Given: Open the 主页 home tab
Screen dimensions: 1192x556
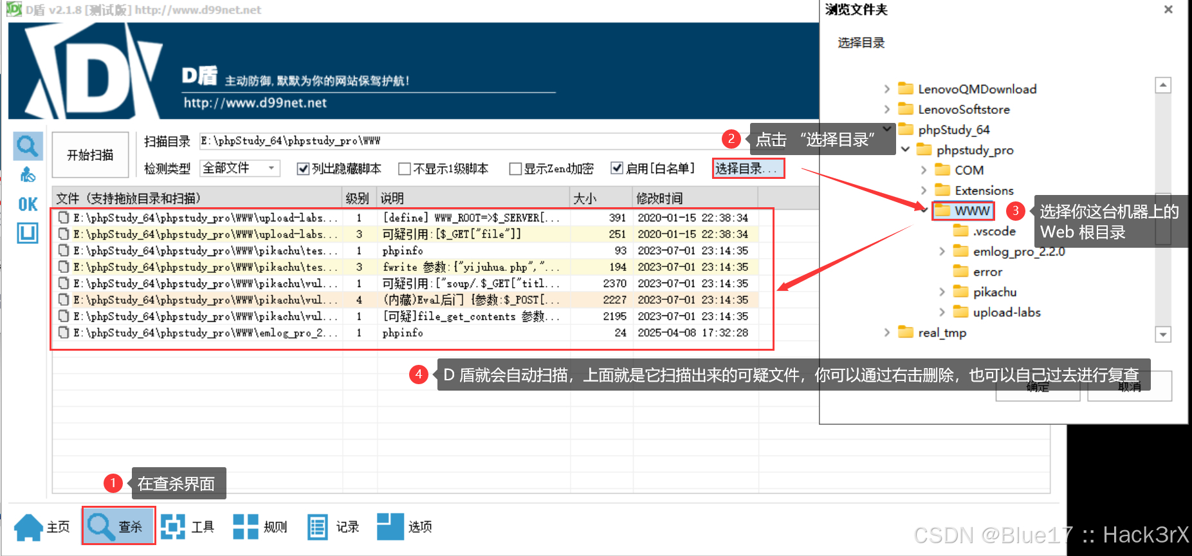Looking at the screenshot, I should tap(42, 526).
